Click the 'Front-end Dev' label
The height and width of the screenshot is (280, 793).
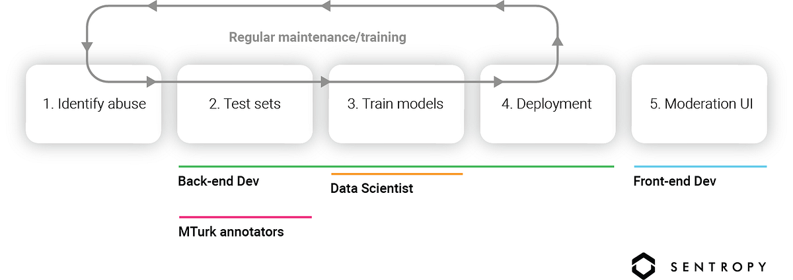675,181
